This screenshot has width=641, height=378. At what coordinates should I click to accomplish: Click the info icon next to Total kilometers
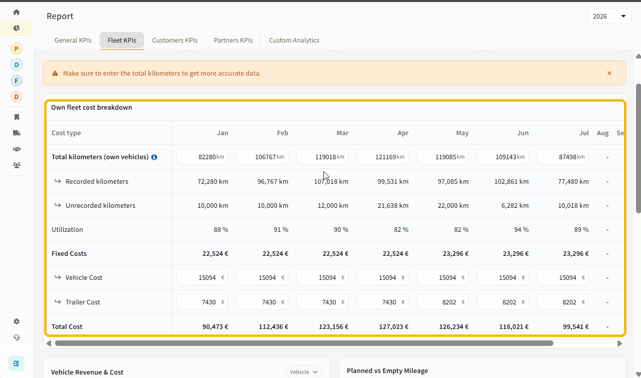coord(154,157)
